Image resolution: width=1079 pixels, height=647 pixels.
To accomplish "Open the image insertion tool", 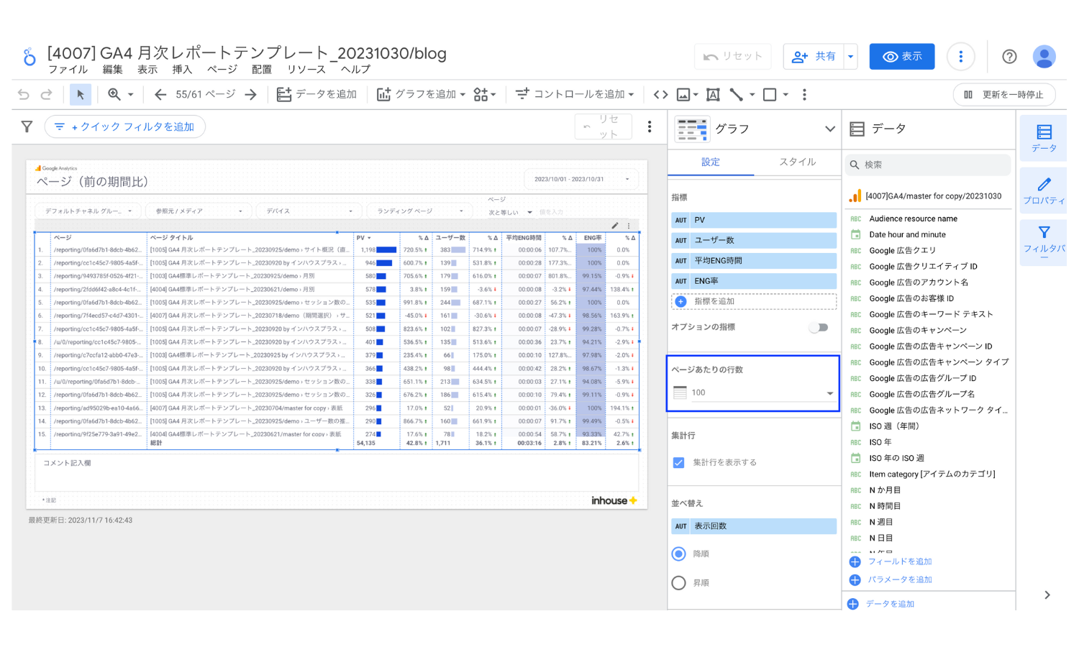I will (x=683, y=94).
